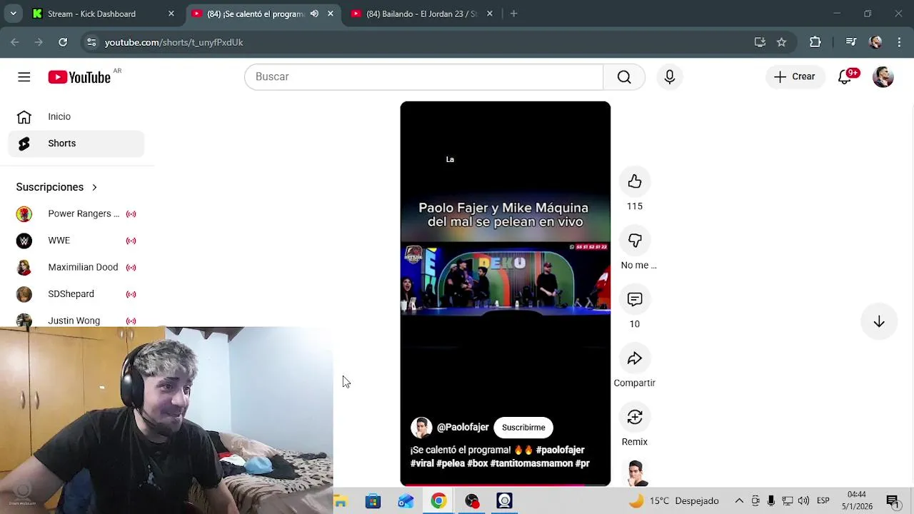This screenshot has height=514, width=914.
Task: Click the Crear button
Action: tap(795, 76)
